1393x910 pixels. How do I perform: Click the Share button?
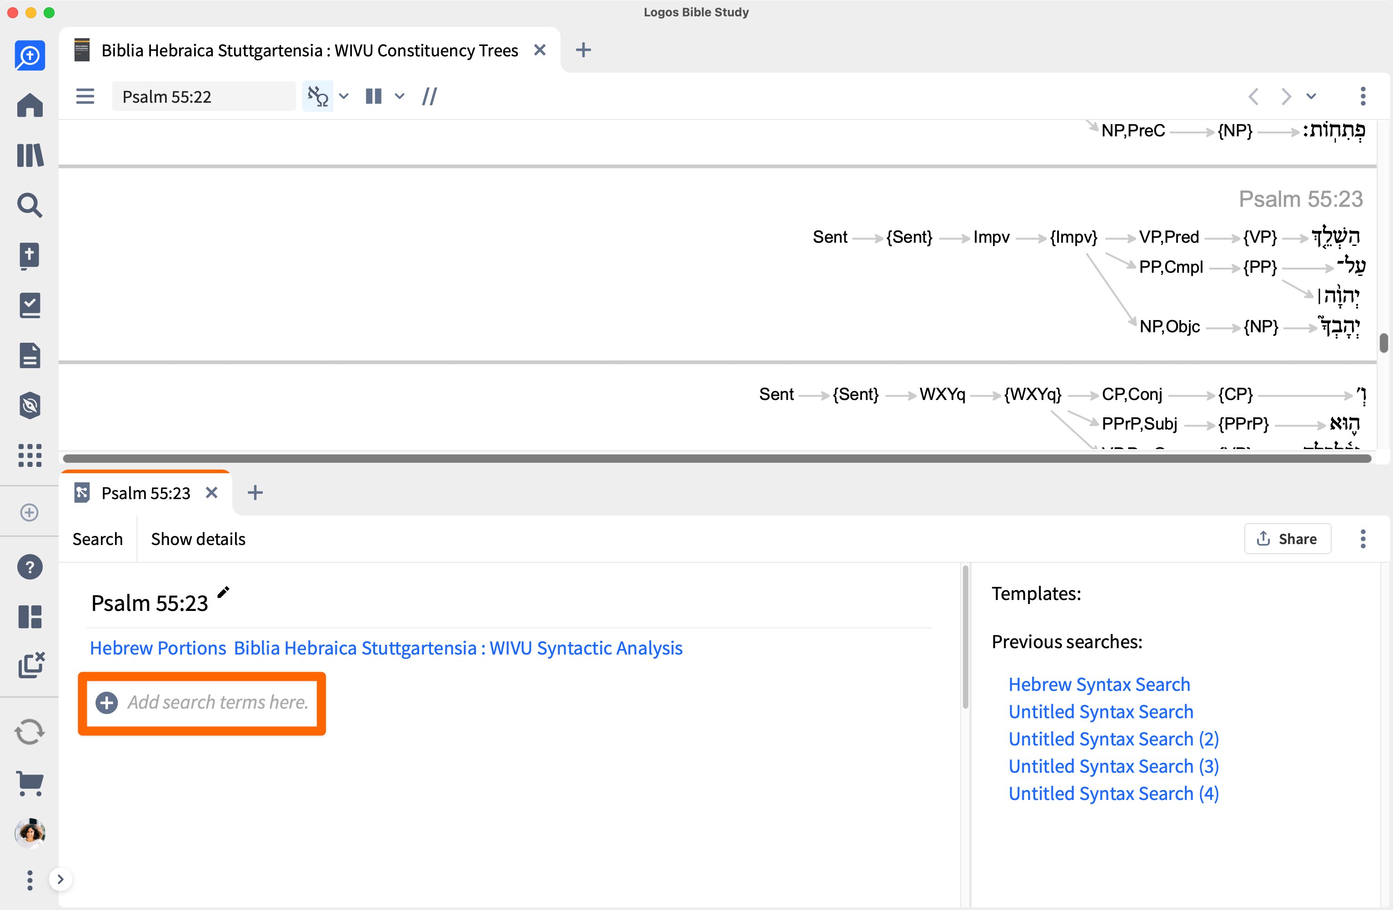click(x=1288, y=538)
